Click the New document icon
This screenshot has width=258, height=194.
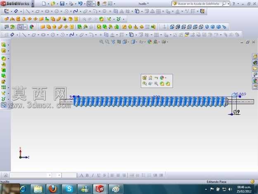44,4
